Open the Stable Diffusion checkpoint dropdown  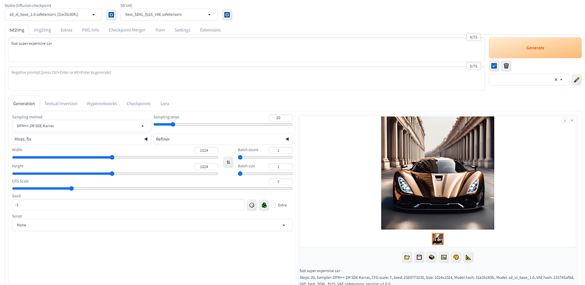(53, 15)
